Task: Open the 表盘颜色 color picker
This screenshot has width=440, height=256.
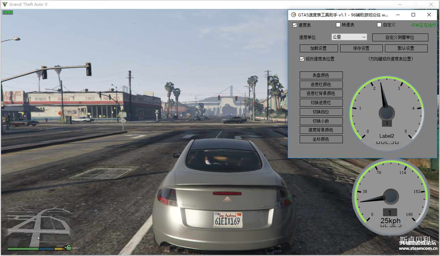Action: click(x=321, y=75)
